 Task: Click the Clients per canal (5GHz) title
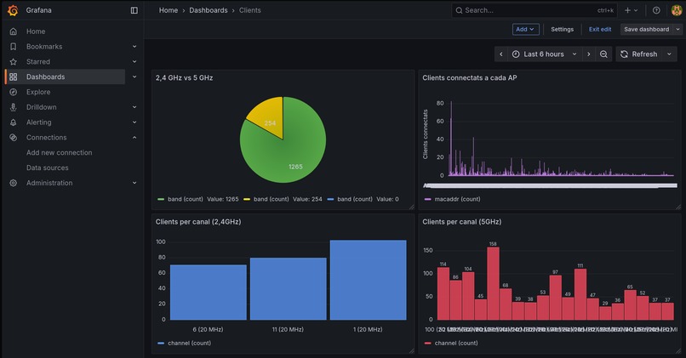point(461,222)
